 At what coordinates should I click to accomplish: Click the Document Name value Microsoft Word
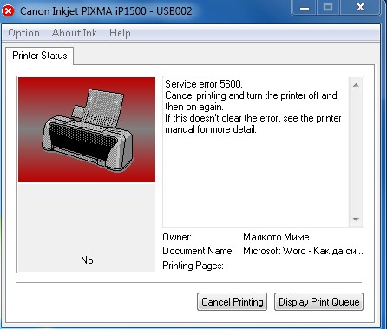(303, 251)
